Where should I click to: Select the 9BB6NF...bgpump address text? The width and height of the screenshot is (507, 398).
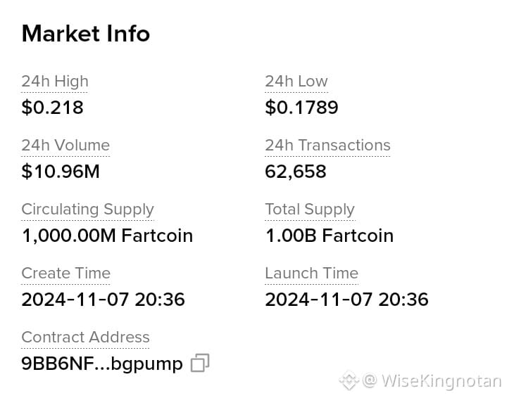(102, 364)
